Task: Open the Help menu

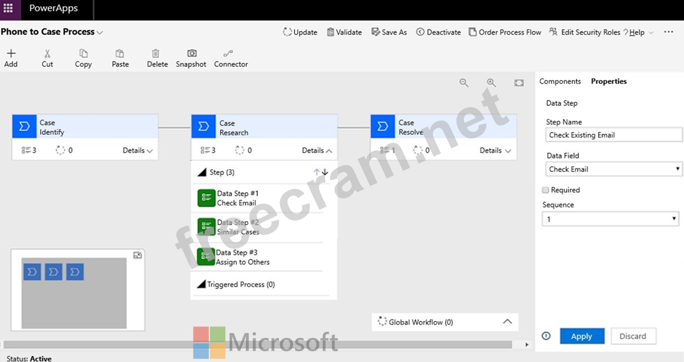Action: [x=637, y=32]
